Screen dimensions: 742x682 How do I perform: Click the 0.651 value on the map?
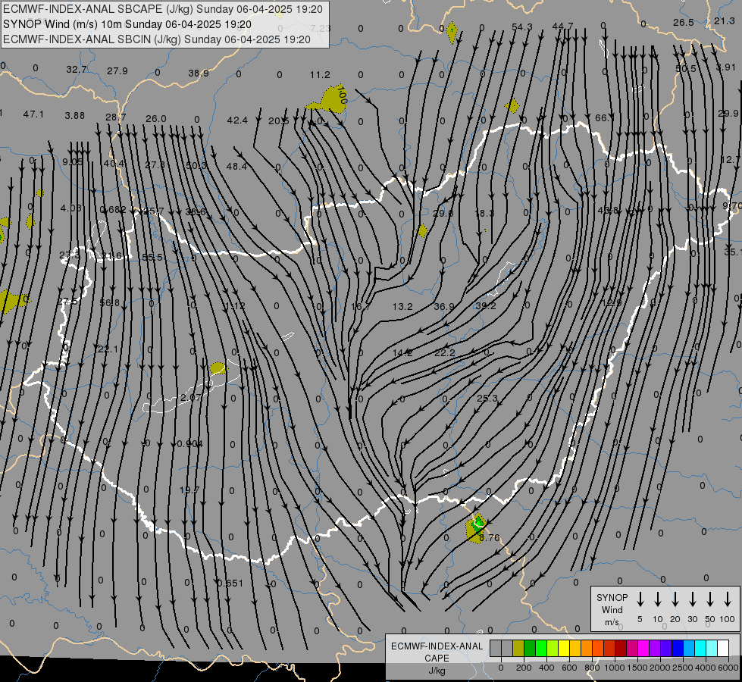230,583
